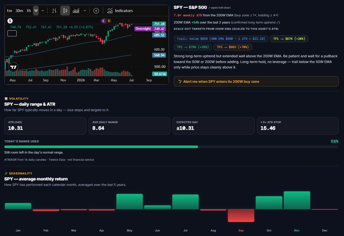Select the W weekly interval
This screenshot has height=236, width=344.
(36, 11)
